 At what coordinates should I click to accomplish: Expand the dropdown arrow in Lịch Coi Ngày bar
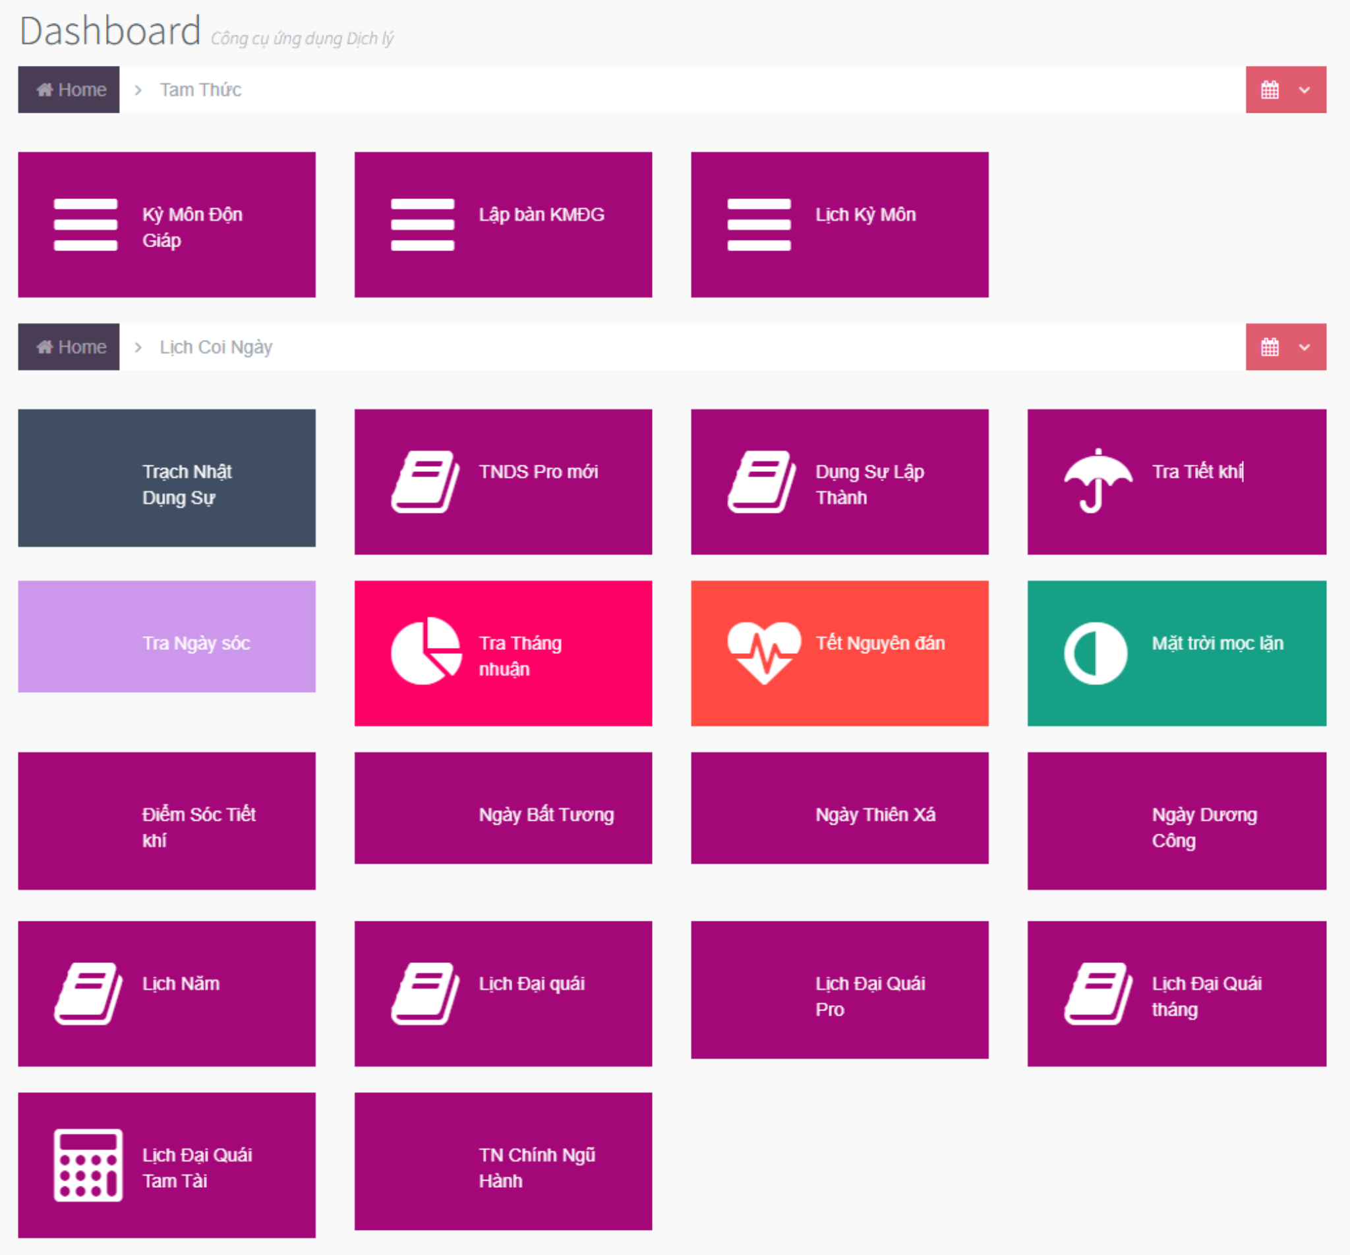click(x=1305, y=347)
